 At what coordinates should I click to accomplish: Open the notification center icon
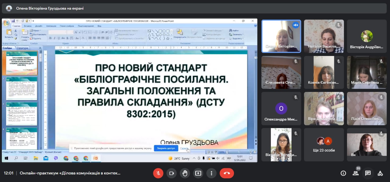251,158
